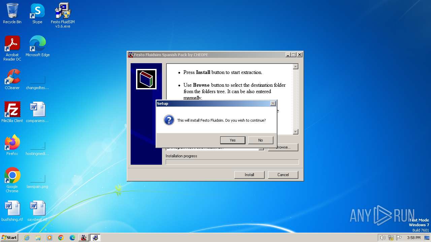This screenshot has height=242, width=431.
Task: Click the Installation progress bar
Action: [232, 162]
